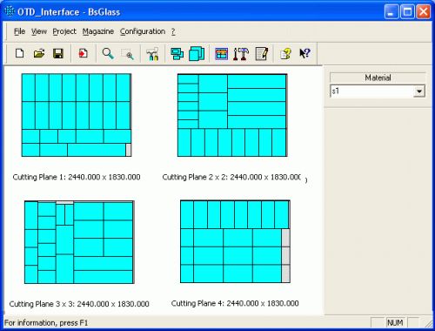Screen dimensions: 435x331
Task: Save with the floppy disk icon
Action: click(x=58, y=53)
